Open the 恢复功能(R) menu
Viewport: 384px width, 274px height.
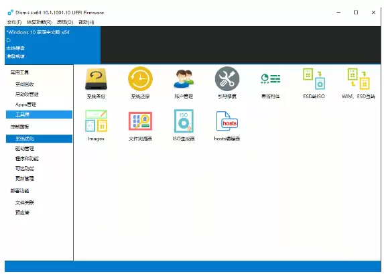coord(39,22)
